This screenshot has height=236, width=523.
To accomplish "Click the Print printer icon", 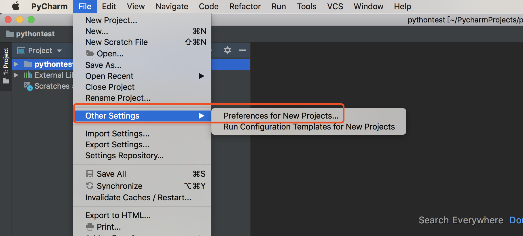I will [x=90, y=227].
